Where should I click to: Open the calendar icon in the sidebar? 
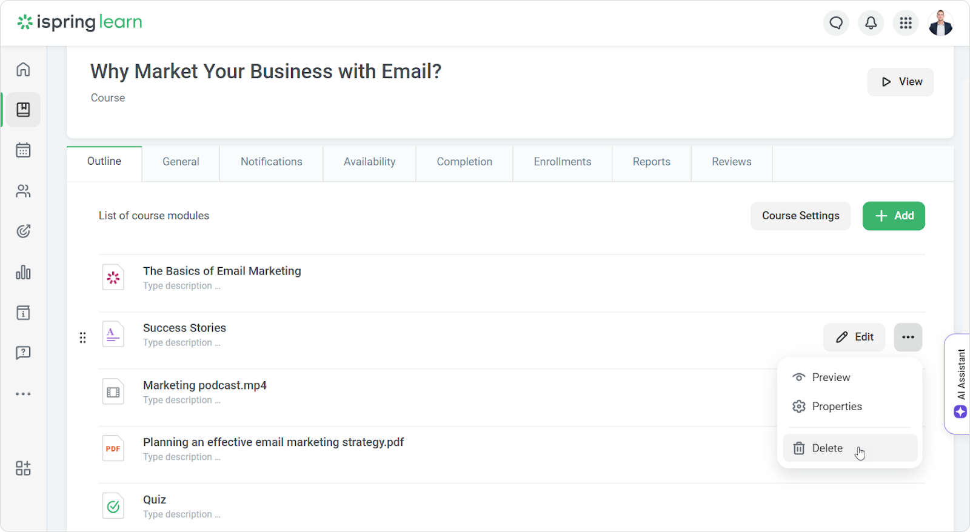tap(23, 150)
